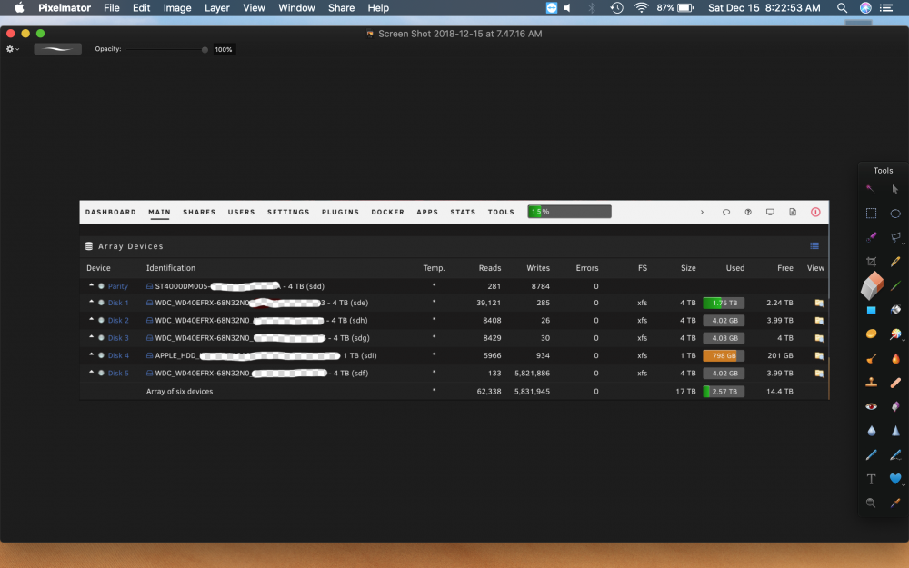
Task: Open the File menu
Action: (x=111, y=8)
